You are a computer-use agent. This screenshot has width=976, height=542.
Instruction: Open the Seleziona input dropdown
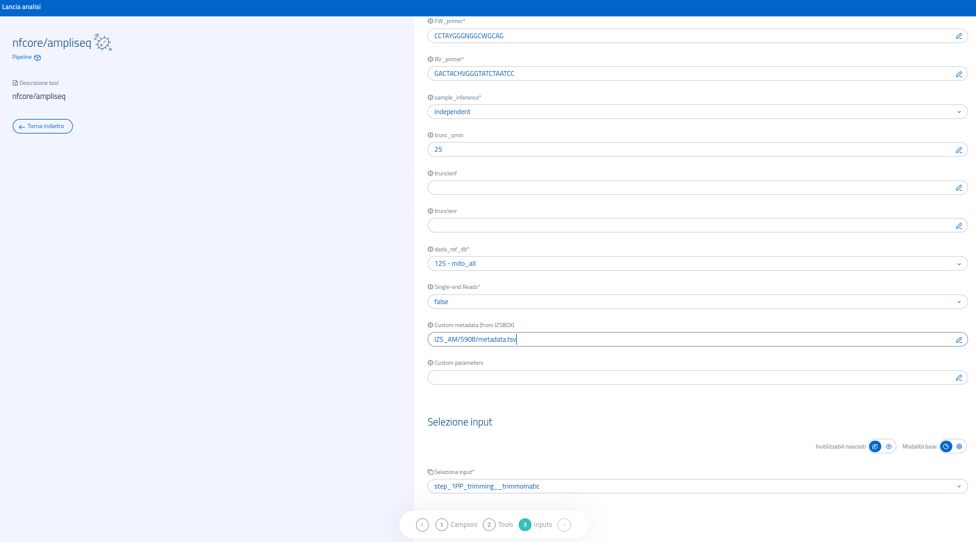coord(697,486)
